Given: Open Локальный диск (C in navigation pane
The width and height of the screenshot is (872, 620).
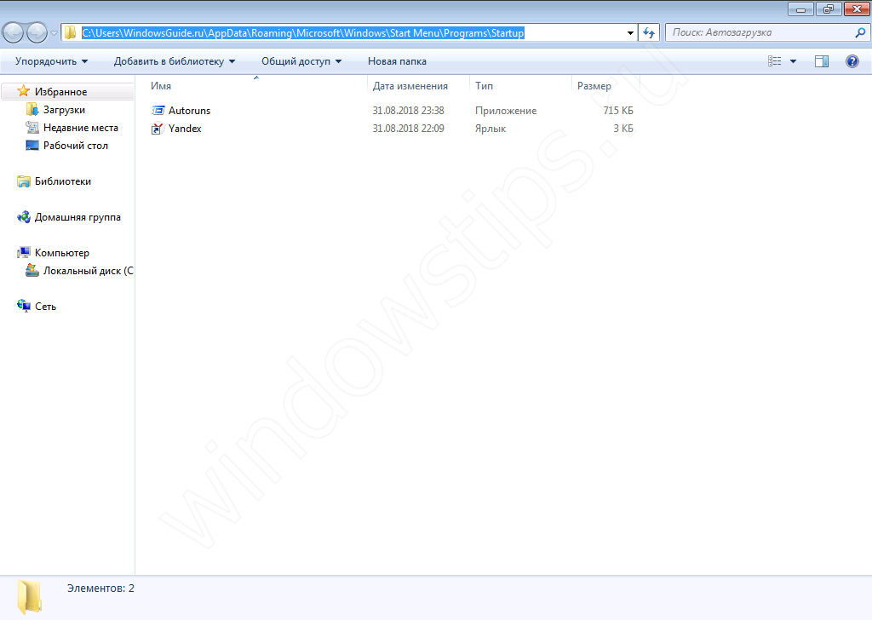Looking at the screenshot, I should pyautogui.click(x=88, y=271).
